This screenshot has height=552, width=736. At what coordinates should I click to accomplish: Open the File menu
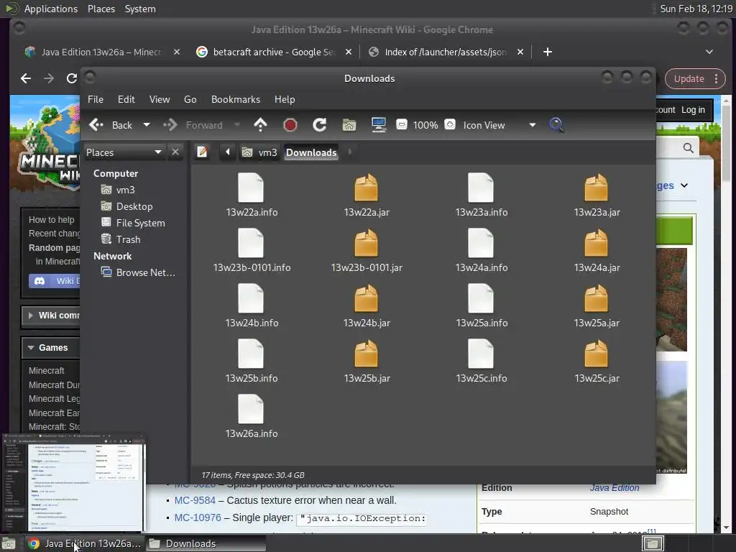point(96,99)
